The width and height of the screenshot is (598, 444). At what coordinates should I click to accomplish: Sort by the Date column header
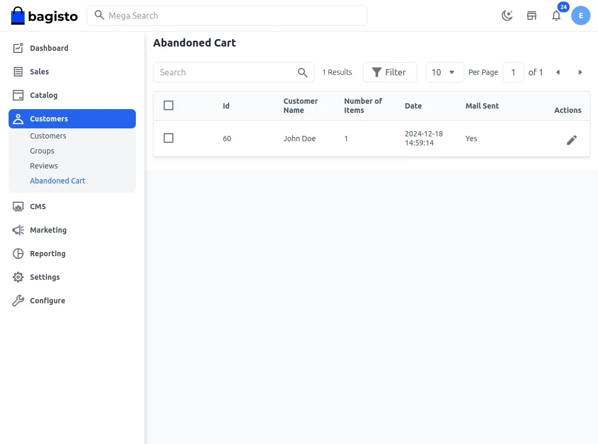pos(413,106)
